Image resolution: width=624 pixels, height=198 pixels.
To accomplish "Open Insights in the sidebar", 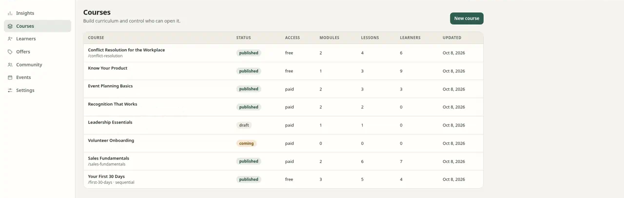I will 38,13.
